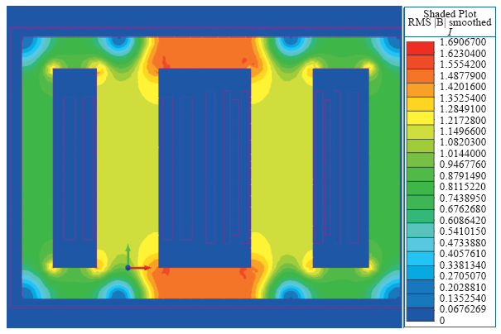Screen dimensions: 501x334
Task: Click the coordinate axis triad origin
Action: [x=128, y=268]
